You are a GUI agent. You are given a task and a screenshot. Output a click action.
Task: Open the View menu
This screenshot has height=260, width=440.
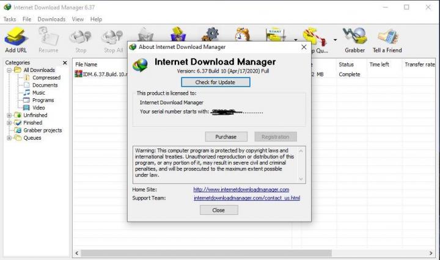pos(78,20)
